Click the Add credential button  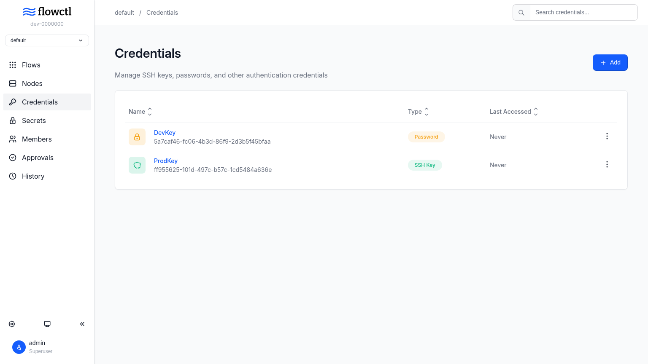(x=610, y=62)
